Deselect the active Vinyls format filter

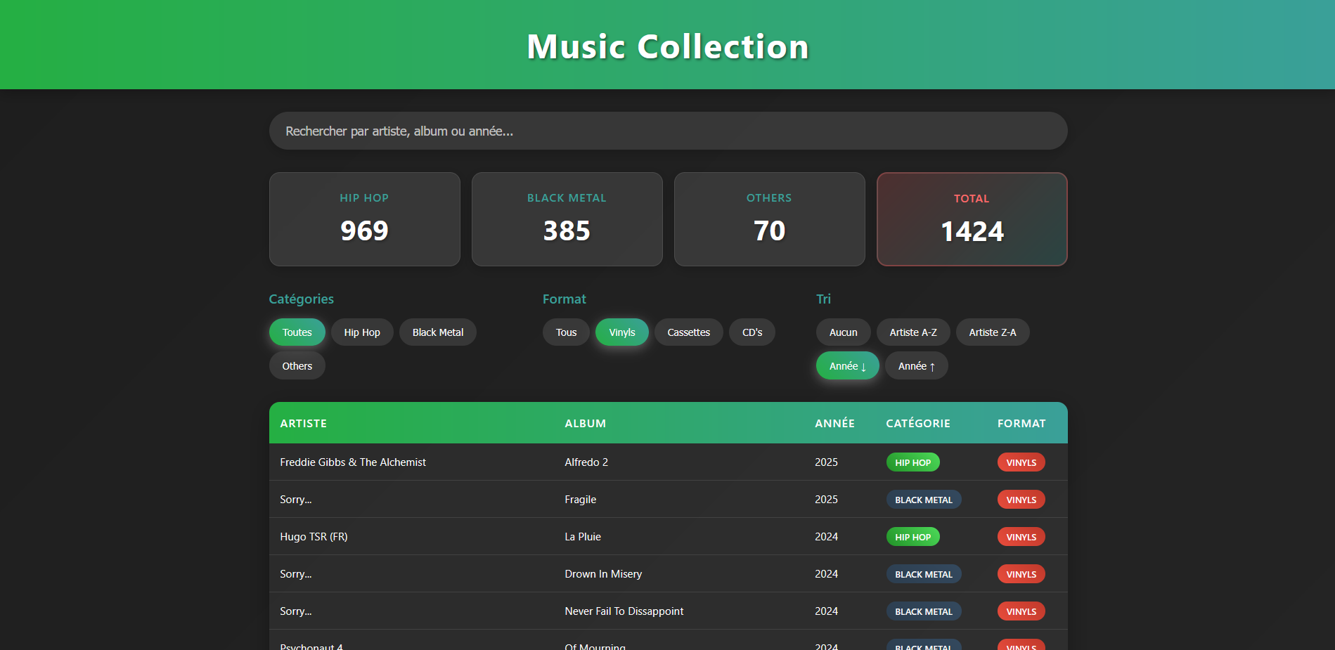pos(621,332)
